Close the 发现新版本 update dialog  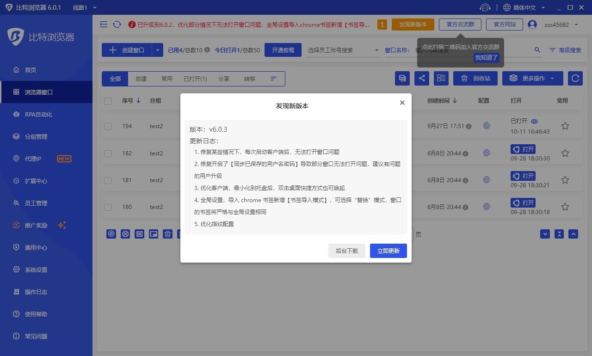[402, 103]
